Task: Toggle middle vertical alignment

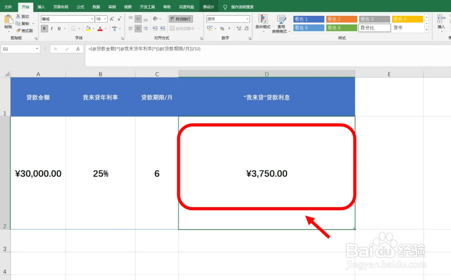Action: pyautogui.click(x=138, y=19)
